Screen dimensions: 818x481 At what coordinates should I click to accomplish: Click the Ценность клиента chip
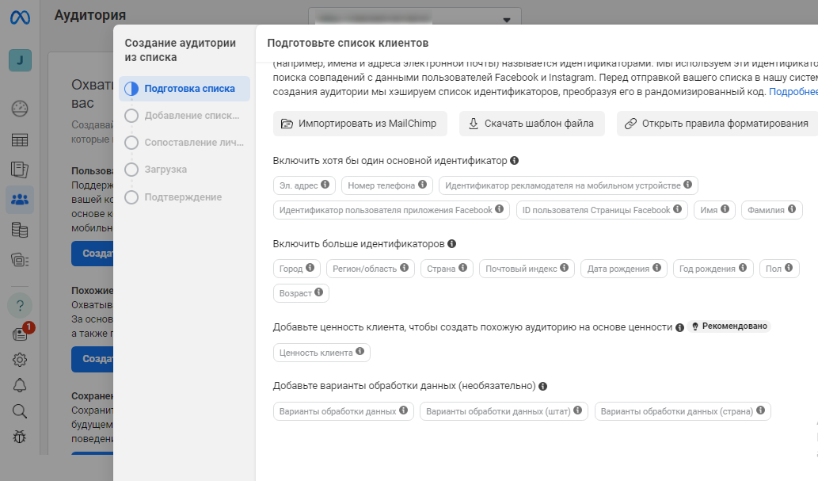321,353
